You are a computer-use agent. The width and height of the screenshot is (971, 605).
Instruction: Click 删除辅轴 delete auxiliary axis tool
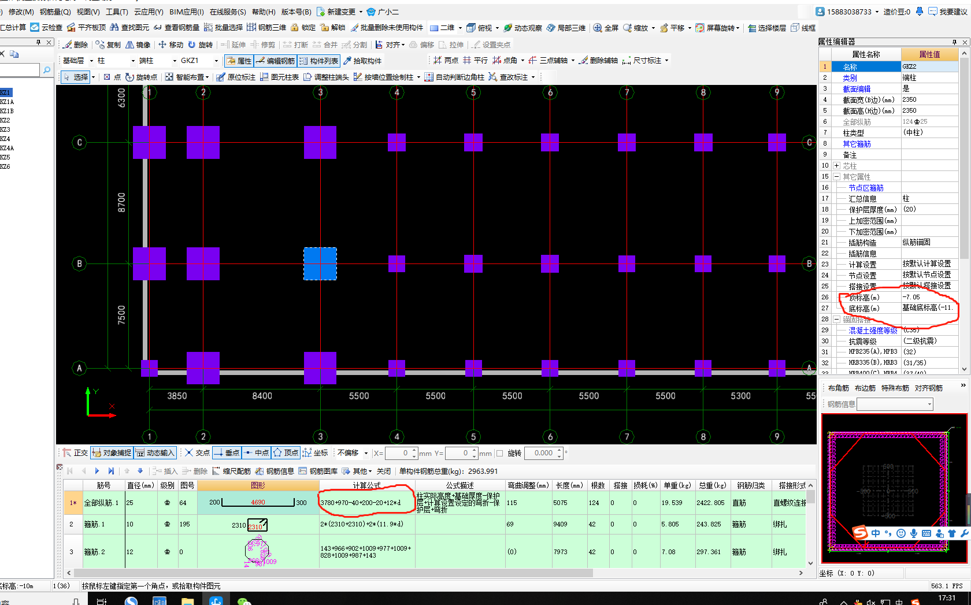pos(598,60)
